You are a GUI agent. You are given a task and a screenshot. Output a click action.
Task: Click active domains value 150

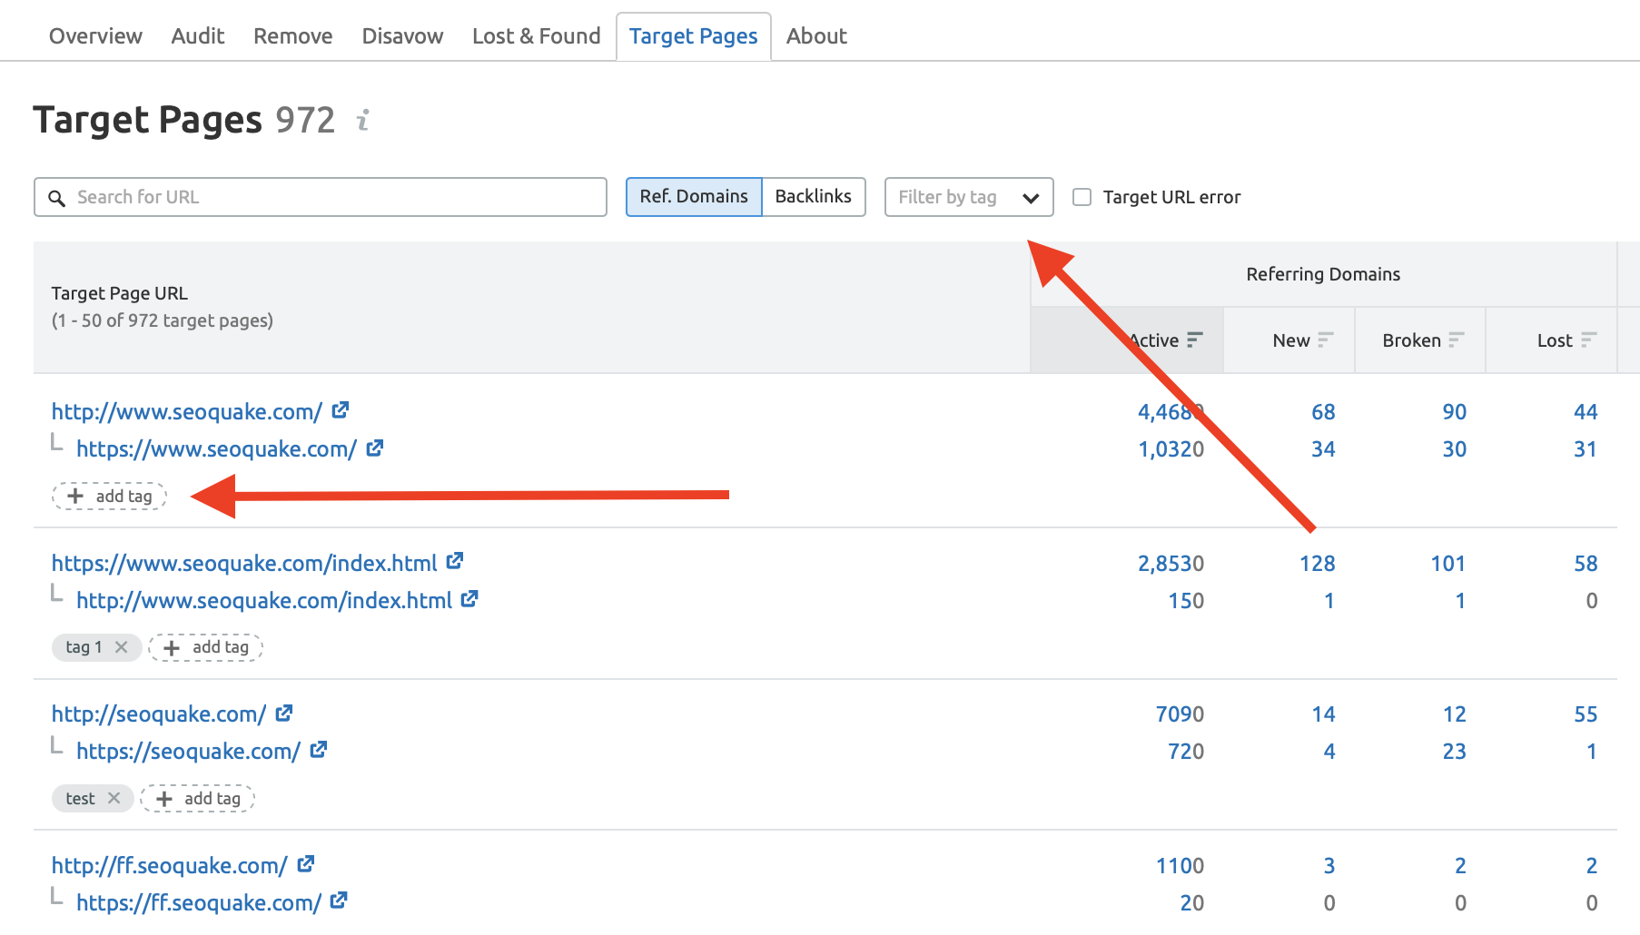(1186, 601)
